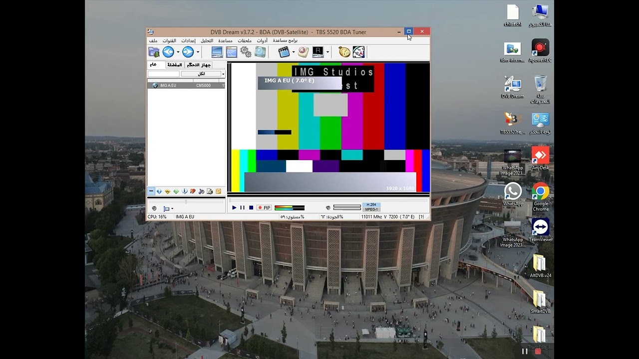639x359 pixels.
Task: Go to previous channel with blue left arrow
Action: click(168, 52)
